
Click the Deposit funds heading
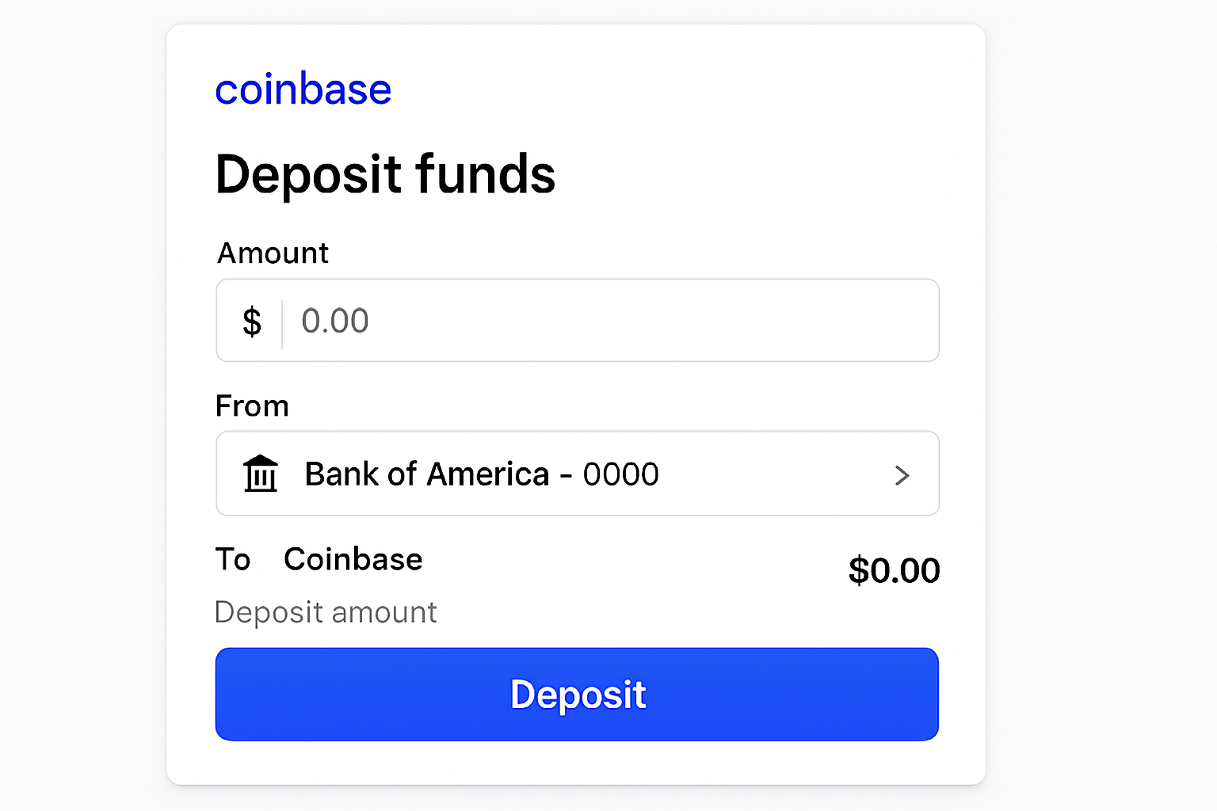click(385, 174)
